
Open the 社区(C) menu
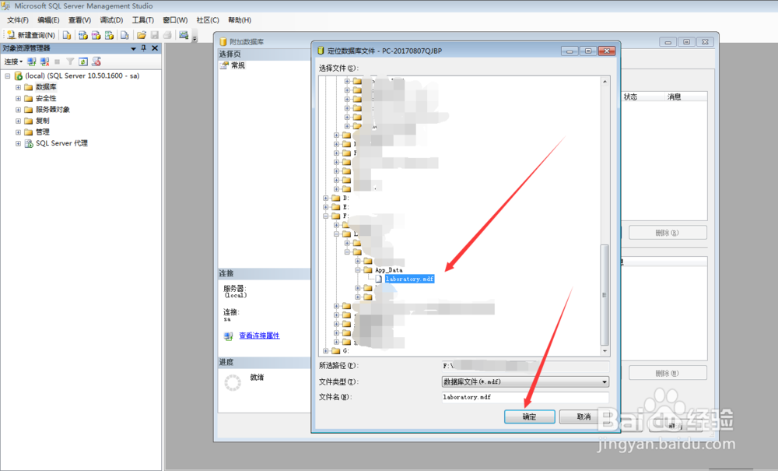(x=208, y=20)
